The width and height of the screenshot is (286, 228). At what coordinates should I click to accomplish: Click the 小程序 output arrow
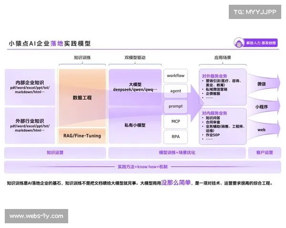click(264, 107)
